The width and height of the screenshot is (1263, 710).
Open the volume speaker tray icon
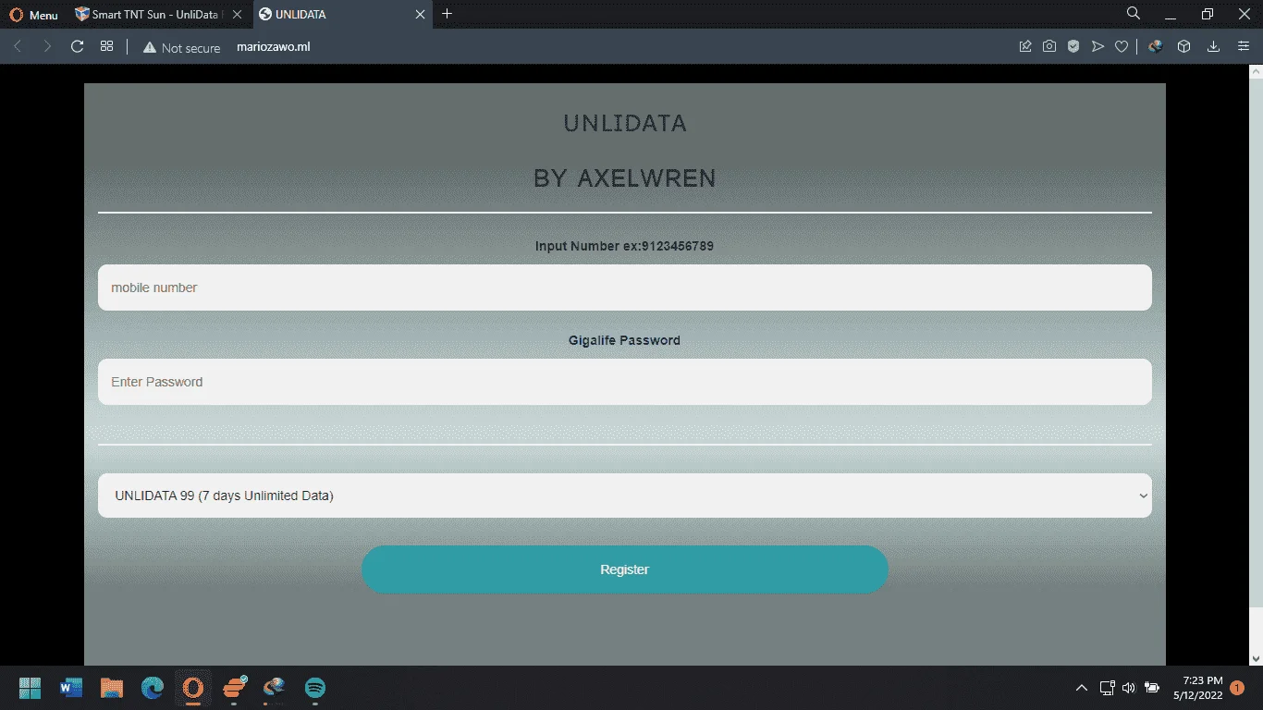click(x=1128, y=688)
